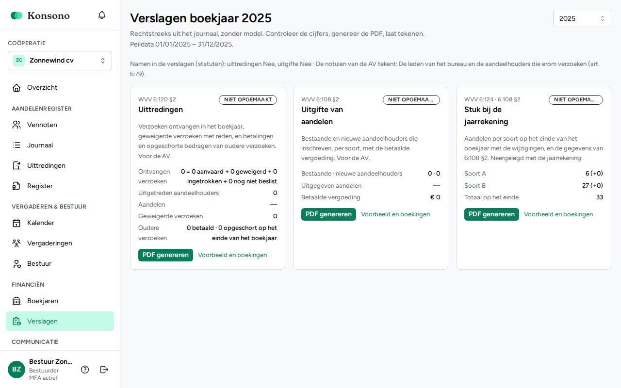The image size is (621, 388).
Task: Open help via the question mark icon
Action: (x=85, y=370)
